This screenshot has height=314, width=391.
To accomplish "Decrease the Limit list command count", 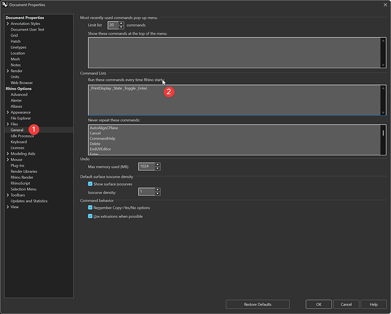I will coord(121,27).
